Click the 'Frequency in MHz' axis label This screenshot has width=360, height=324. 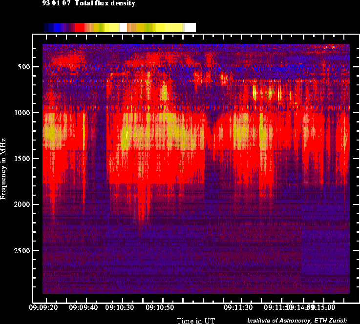click(3, 169)
